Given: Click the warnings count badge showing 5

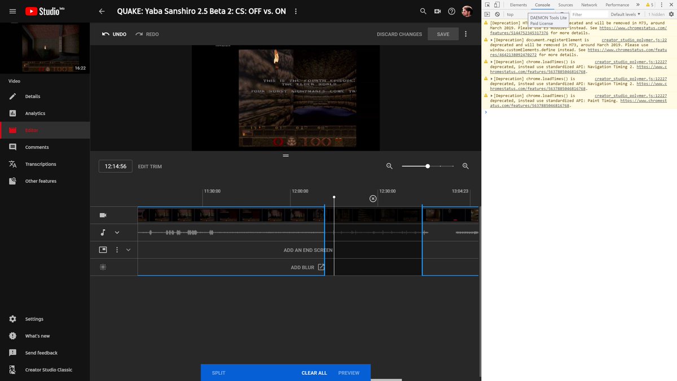Looking at the screenshot, I should click(x=649, y=5).
